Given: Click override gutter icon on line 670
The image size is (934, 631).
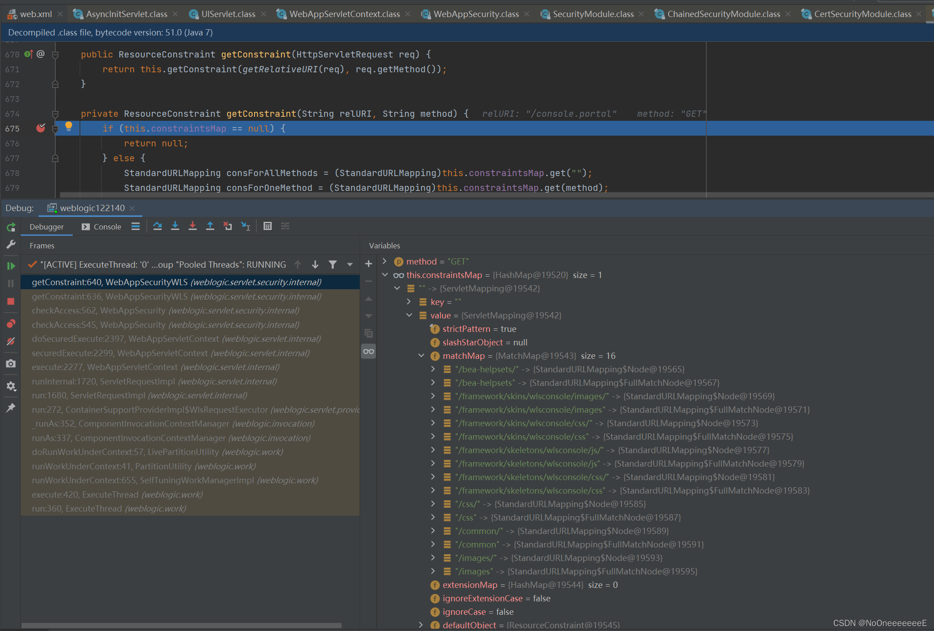Looking at the screenshot, I should 29,54.
